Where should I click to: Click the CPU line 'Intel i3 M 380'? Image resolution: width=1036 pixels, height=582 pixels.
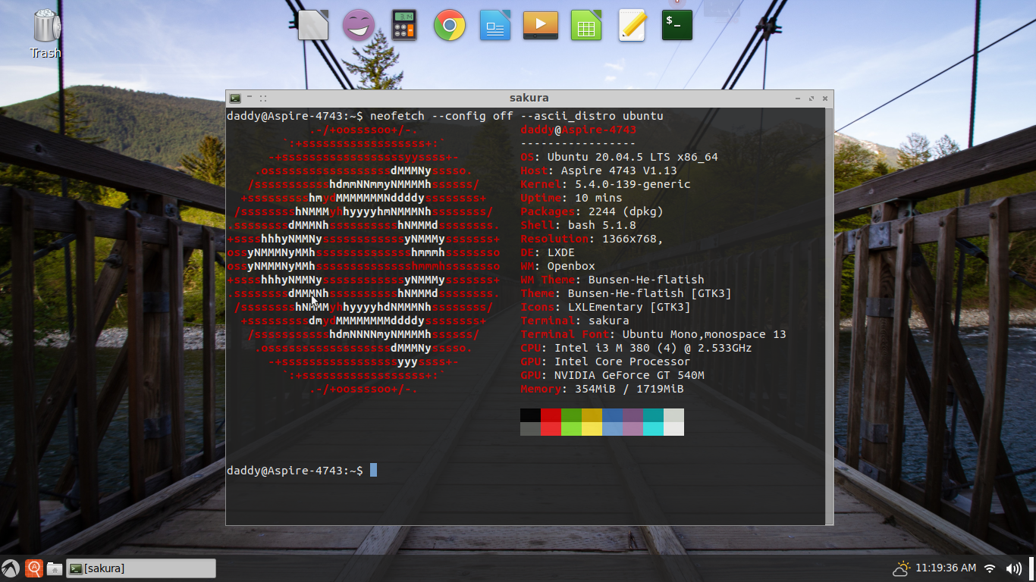[x=601, y=348]
